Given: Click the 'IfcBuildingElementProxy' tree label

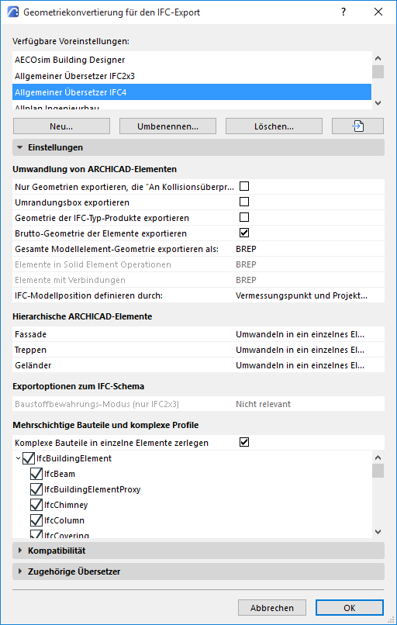Looking at the screenshot, I should tap(92, 489).
